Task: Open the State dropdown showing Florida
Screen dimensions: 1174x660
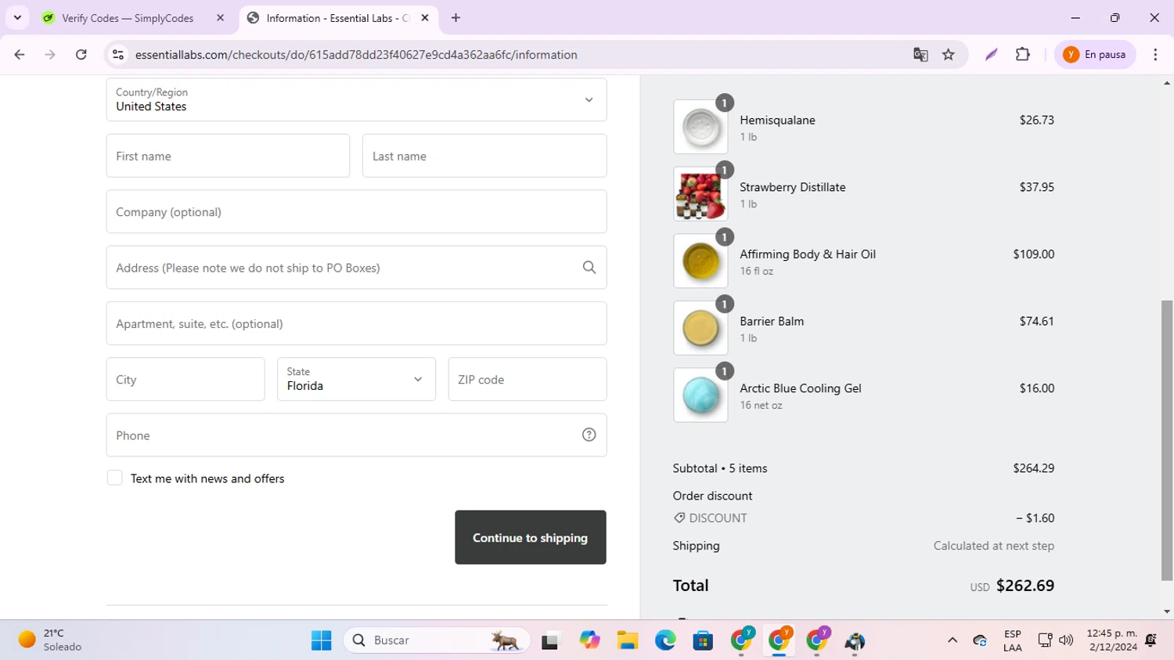Action: [356, 379]
